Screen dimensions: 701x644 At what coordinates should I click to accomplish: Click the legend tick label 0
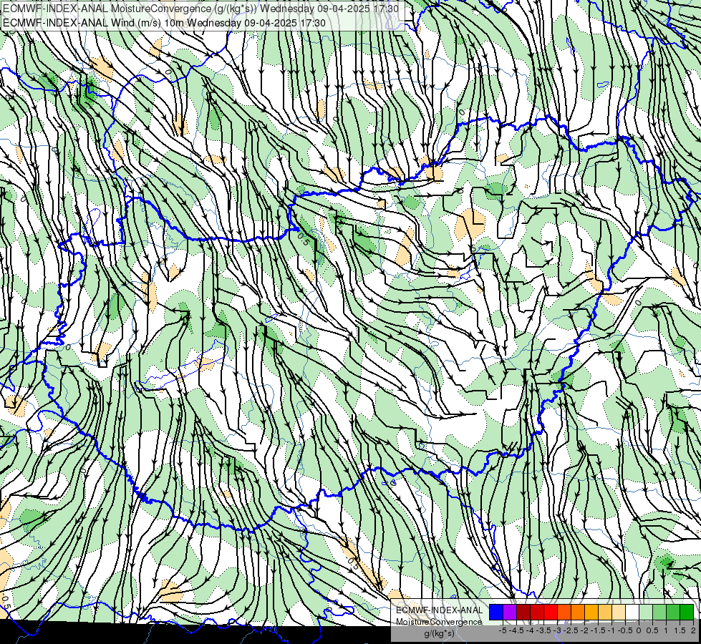pyautogui.click(x=639, y=630)
